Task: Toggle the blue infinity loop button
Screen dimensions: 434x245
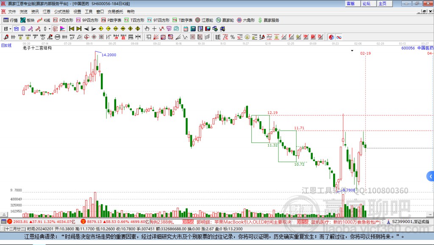Action: [339, 37]
